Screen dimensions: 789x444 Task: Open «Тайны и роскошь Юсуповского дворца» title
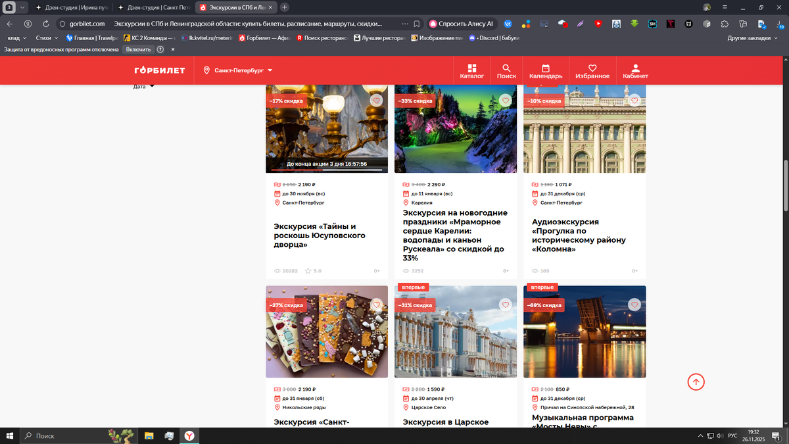320,235
